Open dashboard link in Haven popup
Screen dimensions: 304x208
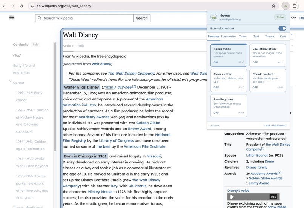click(x=275, y=126)
